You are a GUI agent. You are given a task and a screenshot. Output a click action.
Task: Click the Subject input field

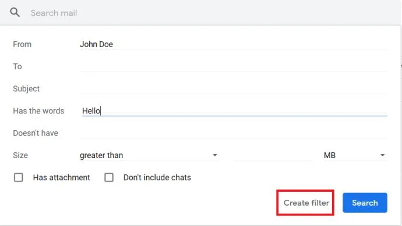click(233, 88)
